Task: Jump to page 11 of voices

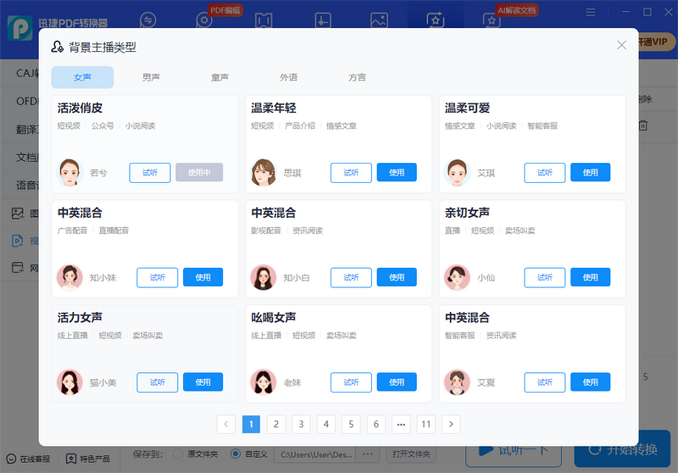Action: click(x=426, y=424)
